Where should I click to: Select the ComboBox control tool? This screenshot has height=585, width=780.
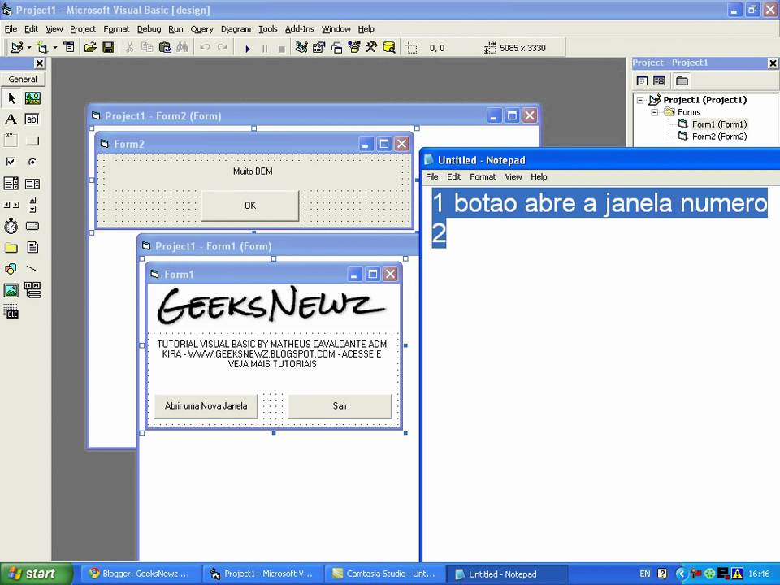coord(11,184)
